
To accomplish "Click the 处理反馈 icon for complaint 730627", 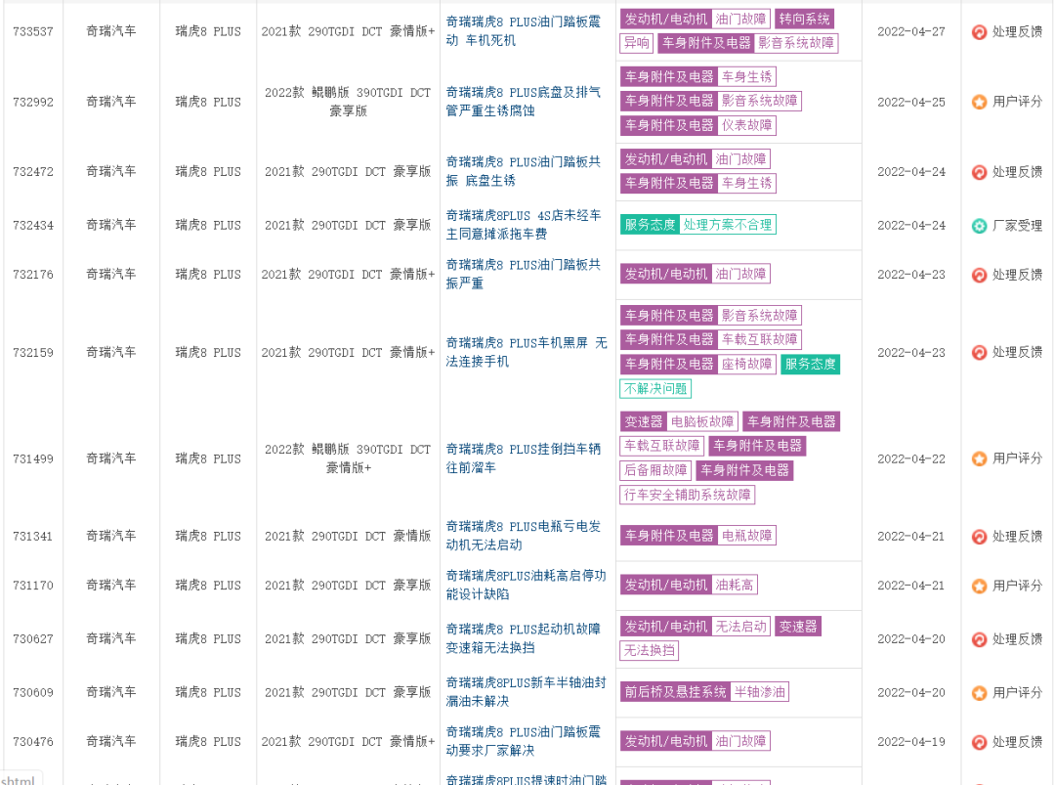I will click(x=979, y=639).
